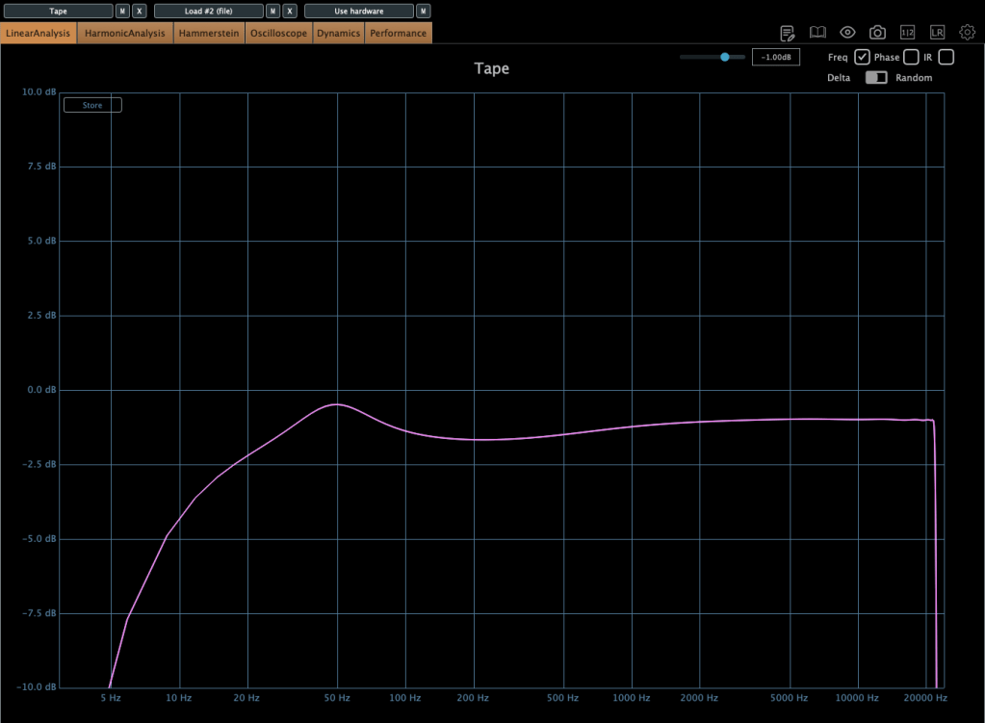Click the Store button on the graph
This screenshot has width=985, height=723.
(92, 105)
